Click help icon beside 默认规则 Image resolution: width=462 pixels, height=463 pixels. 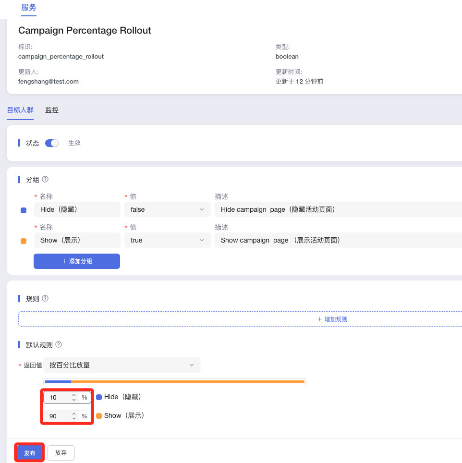[x=59, y=344]
